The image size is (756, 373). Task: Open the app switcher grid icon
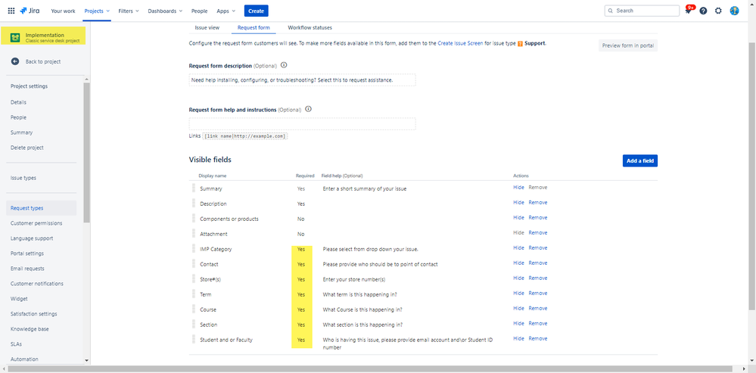coord(11,11)
